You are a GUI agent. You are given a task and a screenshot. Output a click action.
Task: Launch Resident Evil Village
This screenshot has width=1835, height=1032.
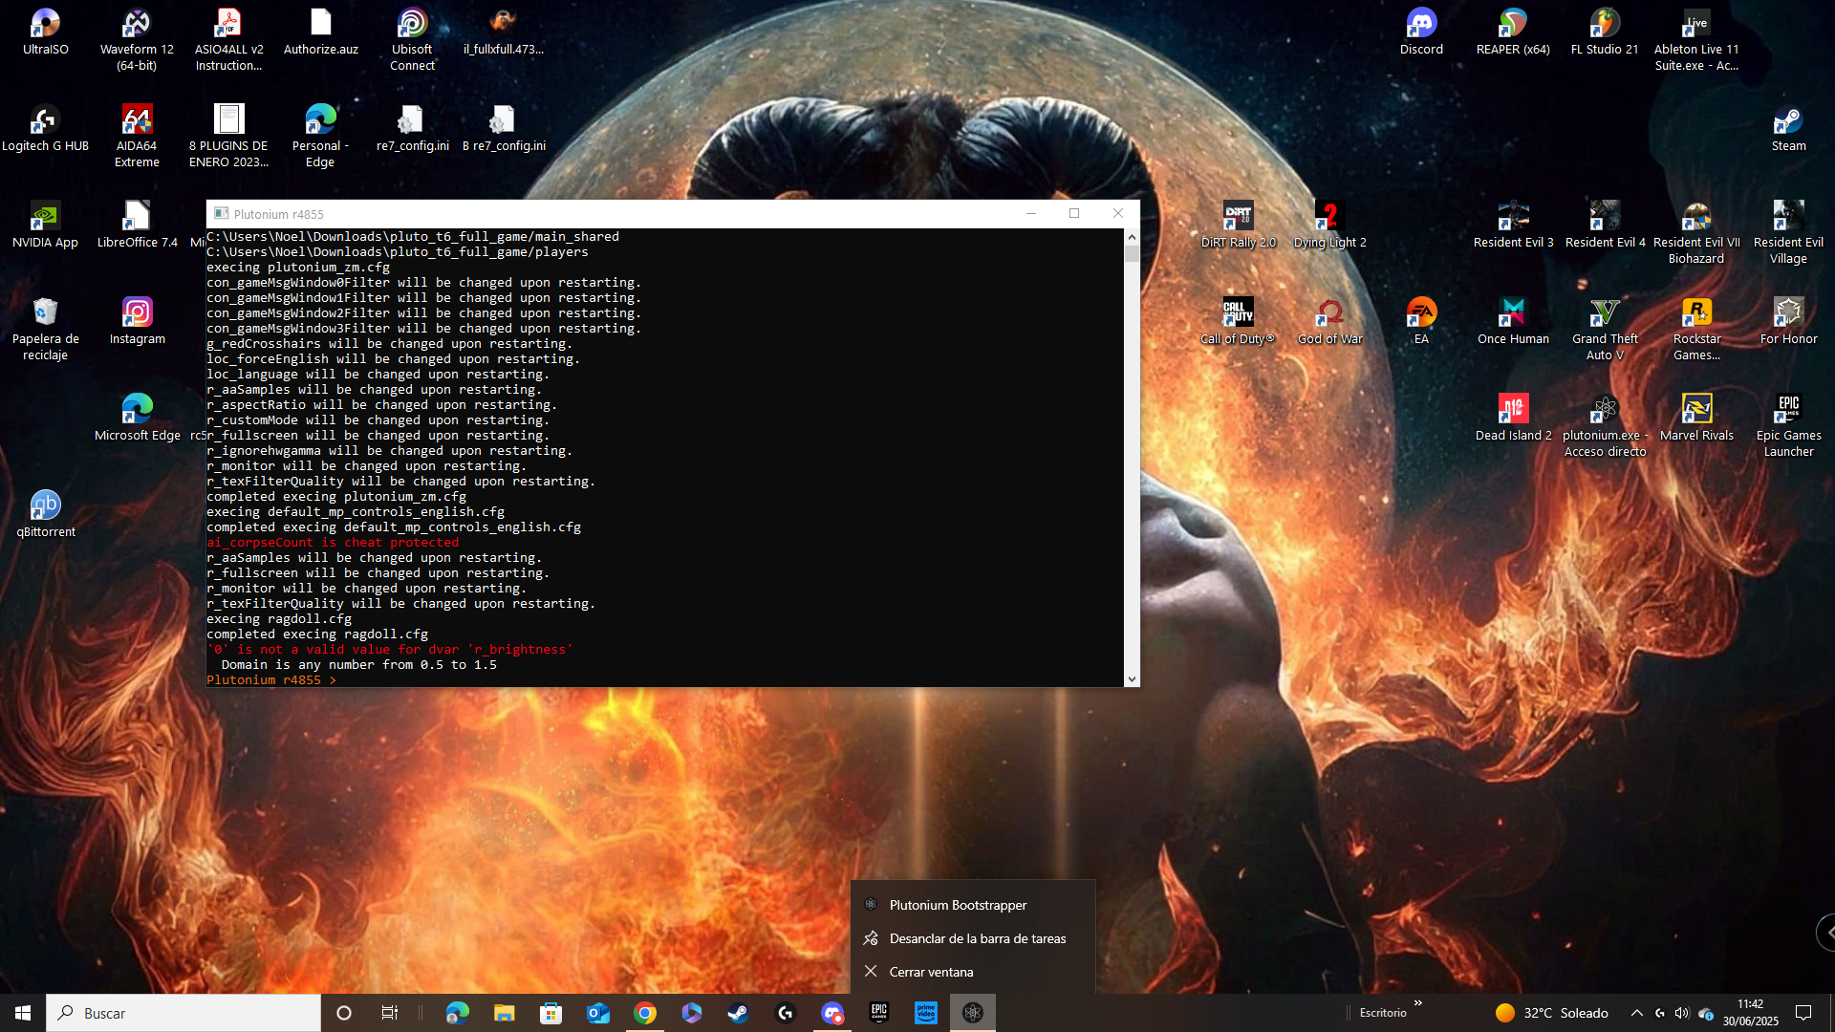pyautogui.click(x=1788, y=233)
